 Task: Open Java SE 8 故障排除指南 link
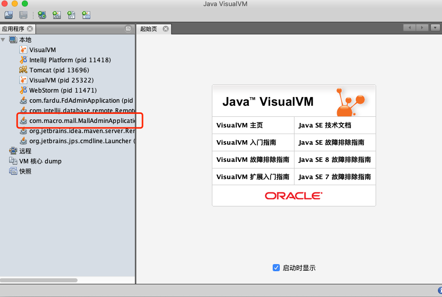(335, 159)
